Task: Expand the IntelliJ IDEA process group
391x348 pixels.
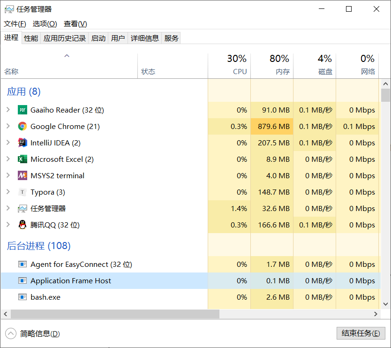Action: [8, 143]
